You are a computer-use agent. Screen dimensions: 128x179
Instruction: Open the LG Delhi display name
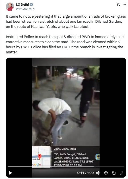[22, 5]
